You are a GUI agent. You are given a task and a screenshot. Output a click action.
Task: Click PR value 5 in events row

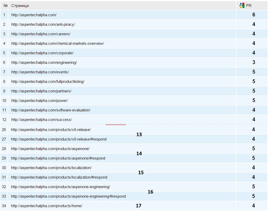pyautogui.click(x=254, y=72)
